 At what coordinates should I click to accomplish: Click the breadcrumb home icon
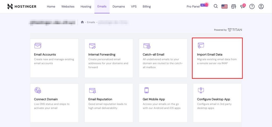tap(82, 22)
